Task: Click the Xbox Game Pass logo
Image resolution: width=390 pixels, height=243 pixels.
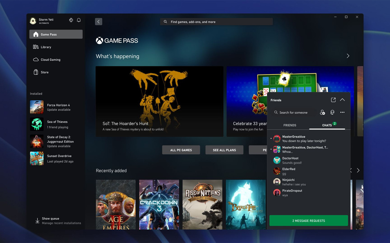Action: 117,40
